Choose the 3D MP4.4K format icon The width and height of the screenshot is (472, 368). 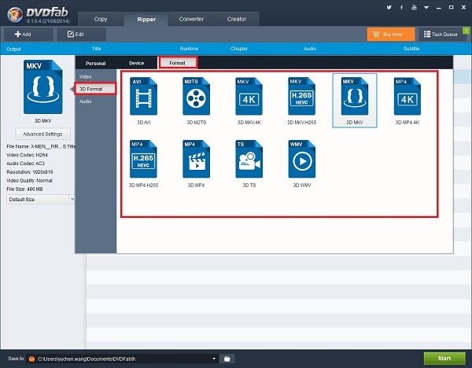coord(407,96)
